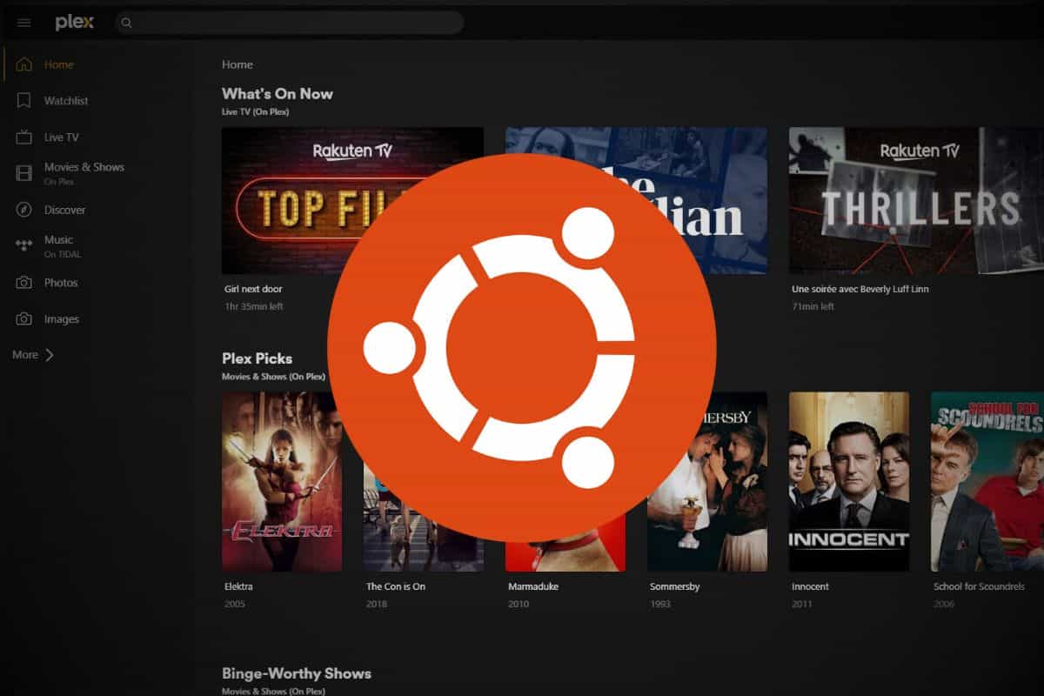The image size is (1044, 696).
Task: Click the What's On Now heading
Action: coord(278,94)
